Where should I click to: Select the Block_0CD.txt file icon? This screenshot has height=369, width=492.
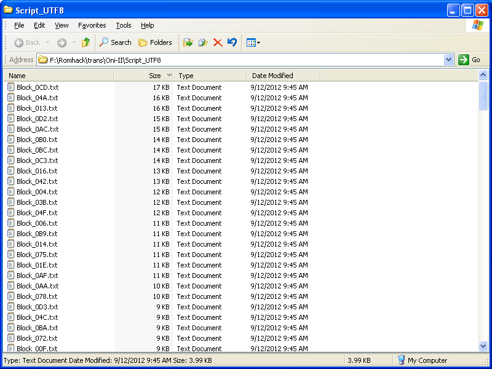[x=11, y=87]
